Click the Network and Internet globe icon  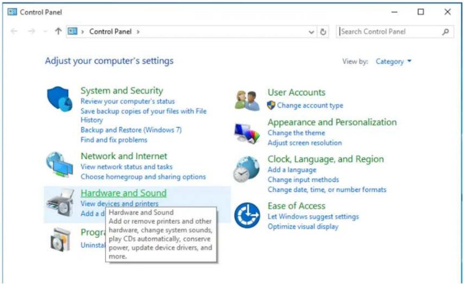(x=59, y=165)
